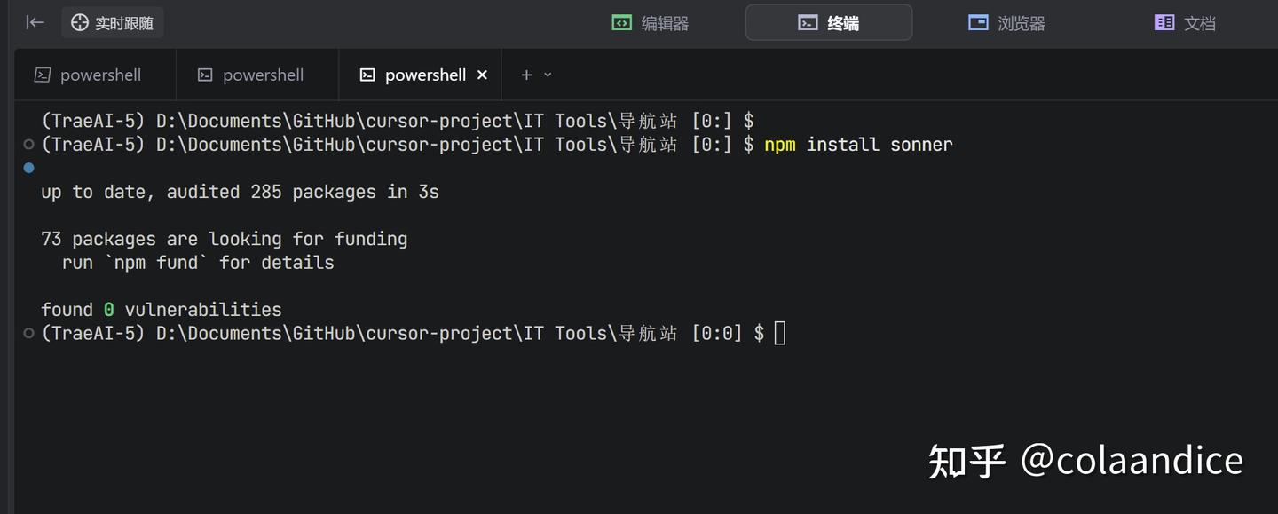Close the active powershell tab
The width and height of the screenshot is (1278, 514).
(x=482, y=75)
